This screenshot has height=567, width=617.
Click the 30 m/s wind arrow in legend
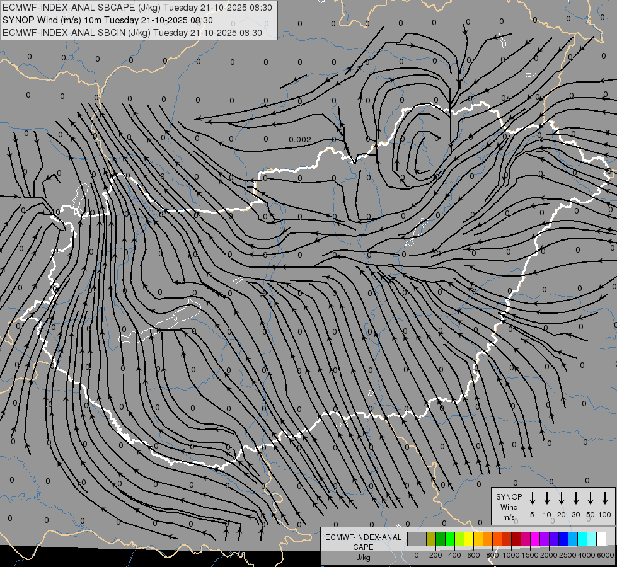[x=575, y=498]
